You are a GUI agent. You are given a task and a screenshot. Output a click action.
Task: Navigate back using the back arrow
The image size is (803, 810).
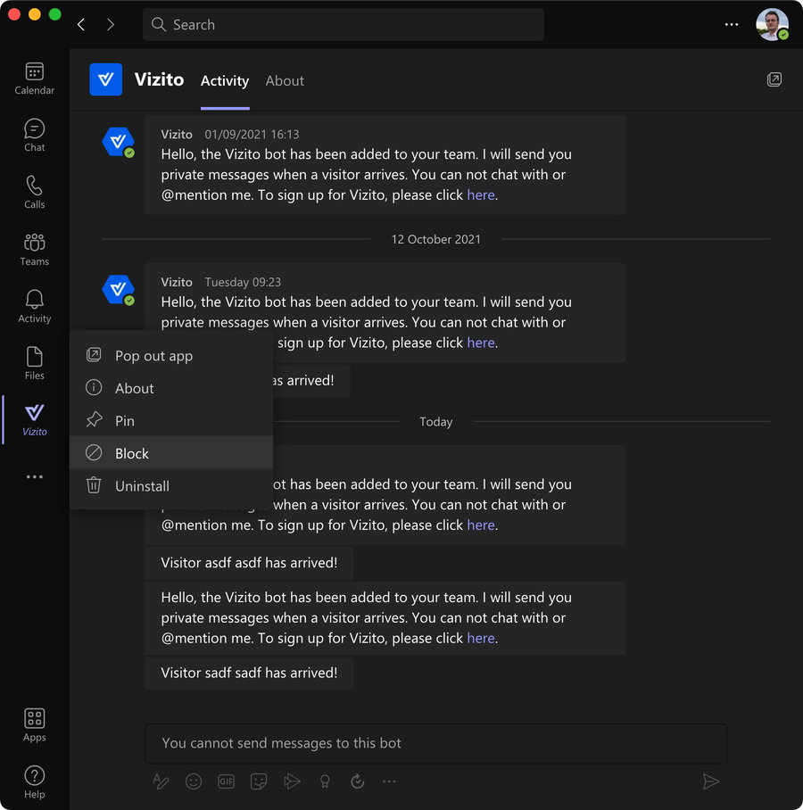tap(81, 25)
